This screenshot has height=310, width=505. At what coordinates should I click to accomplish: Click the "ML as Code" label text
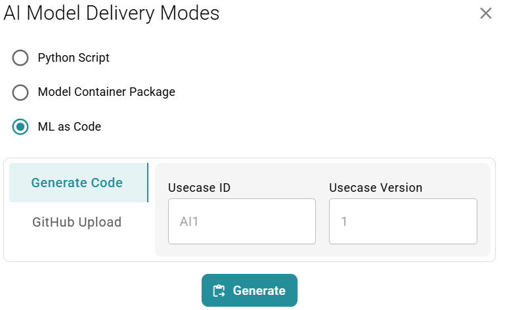click(70, 127)
